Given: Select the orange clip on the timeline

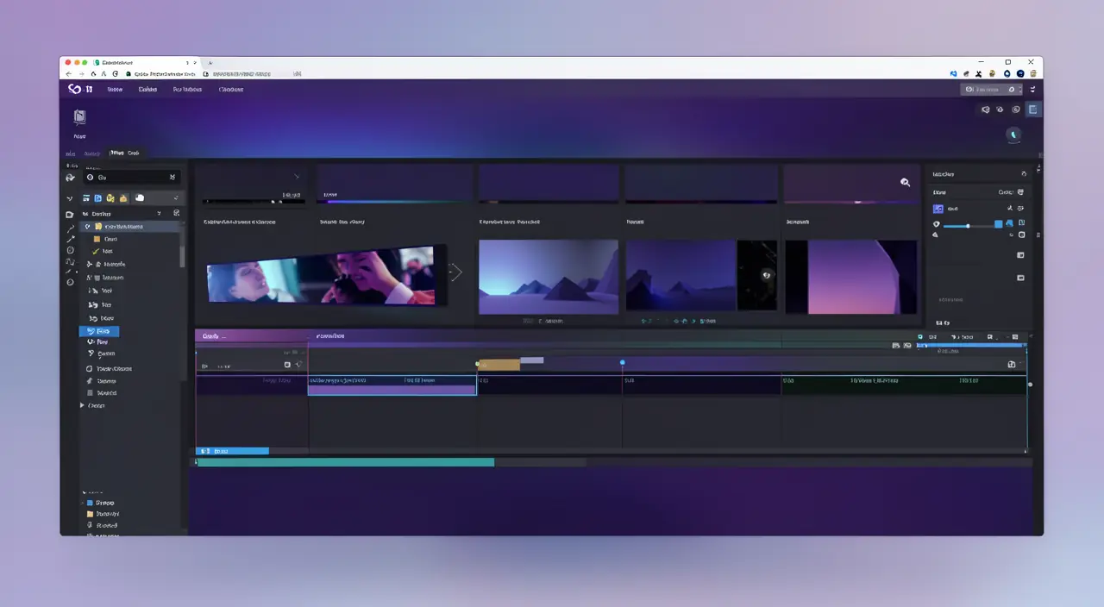Looking at the screenshot, I should click(499, 365).
